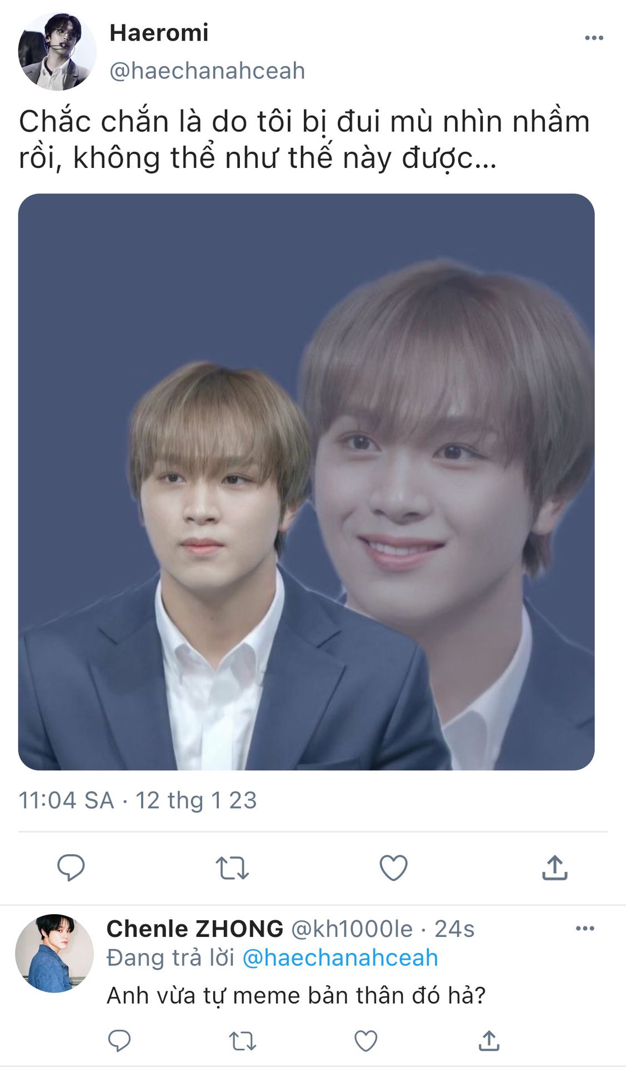This screenshot has width=626, height=1067.
Task: Open Chenle ZHONG's profile avatar
Action: pos(54,954)
